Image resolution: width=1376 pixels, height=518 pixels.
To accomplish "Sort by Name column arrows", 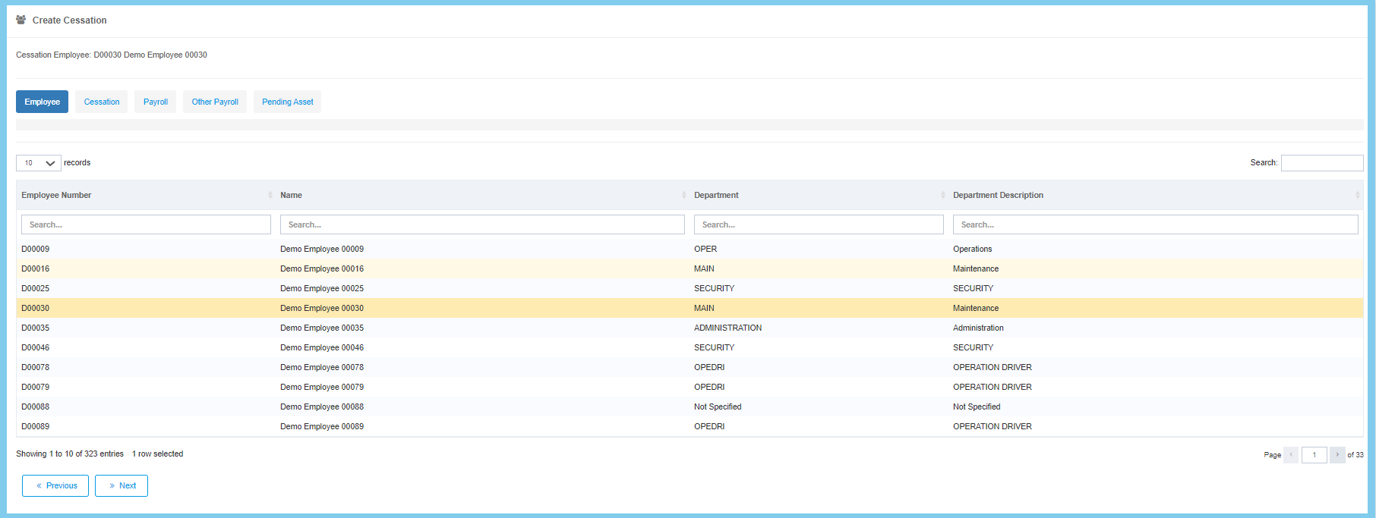I will point(683,196).
